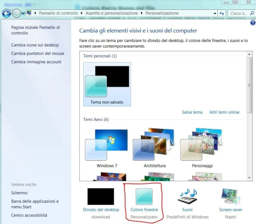Open Centro accessibilità link
Viewport: 256px width, 224px height.
point(29,215)
